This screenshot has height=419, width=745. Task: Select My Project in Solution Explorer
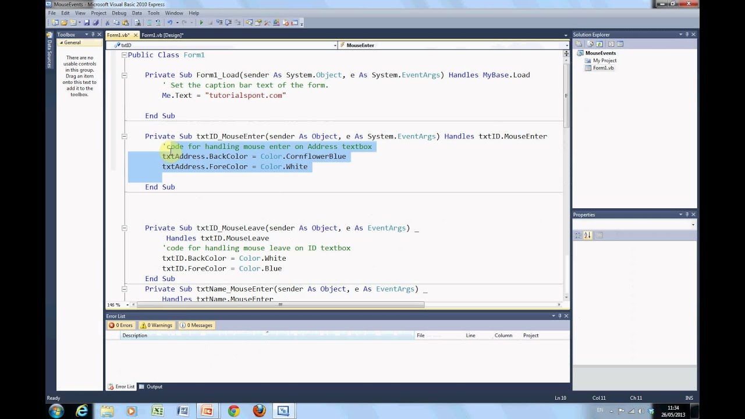(x=604, y=61)
